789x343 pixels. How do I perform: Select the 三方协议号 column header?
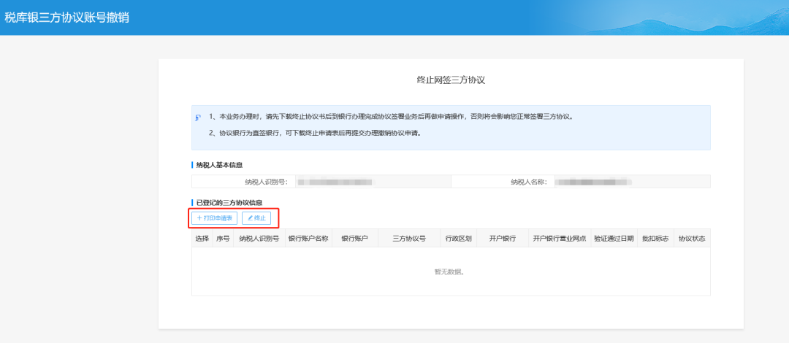click(x=408, y=239)
